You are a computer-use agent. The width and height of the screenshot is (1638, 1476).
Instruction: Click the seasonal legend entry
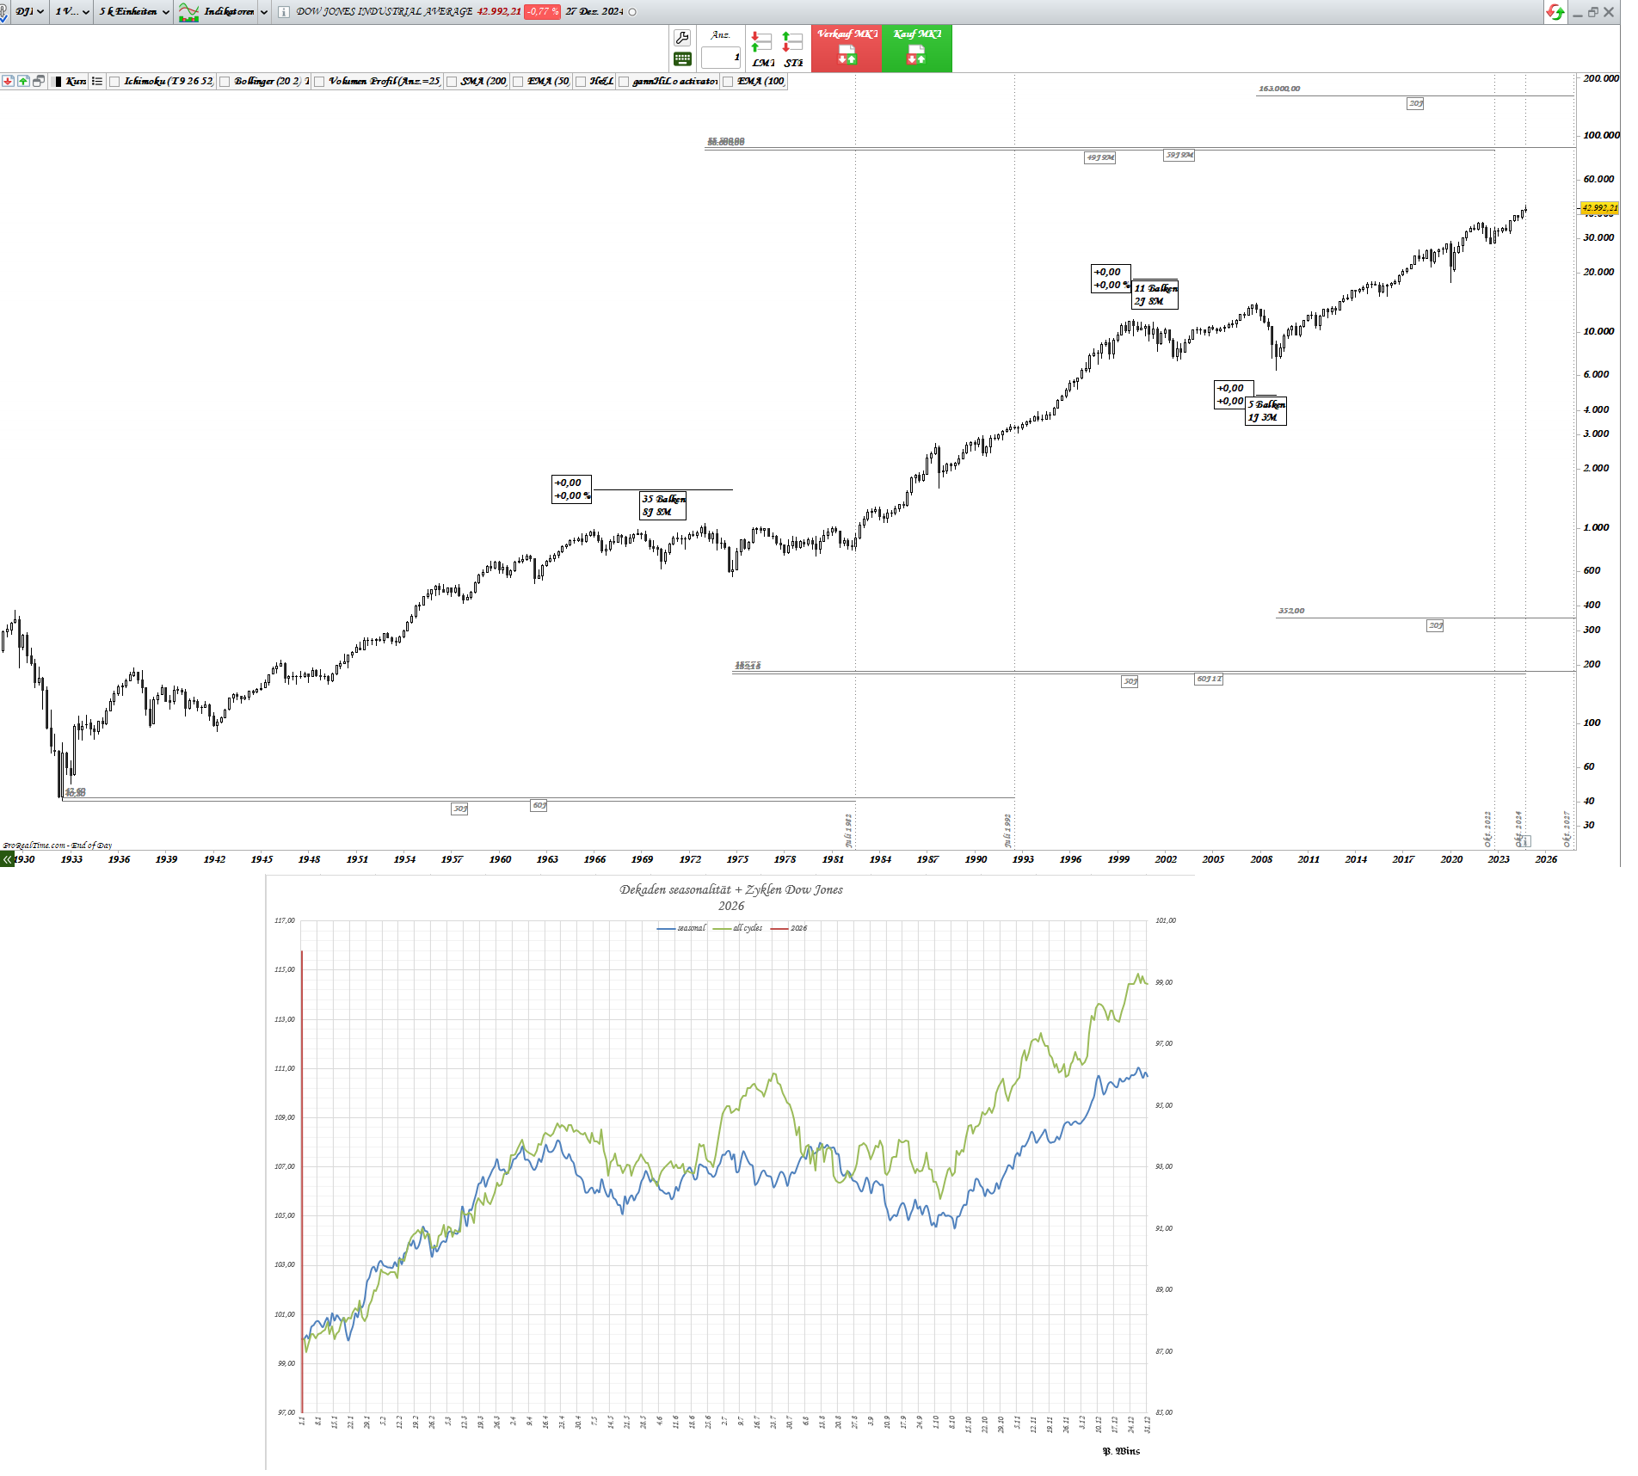tap(681, 928)
